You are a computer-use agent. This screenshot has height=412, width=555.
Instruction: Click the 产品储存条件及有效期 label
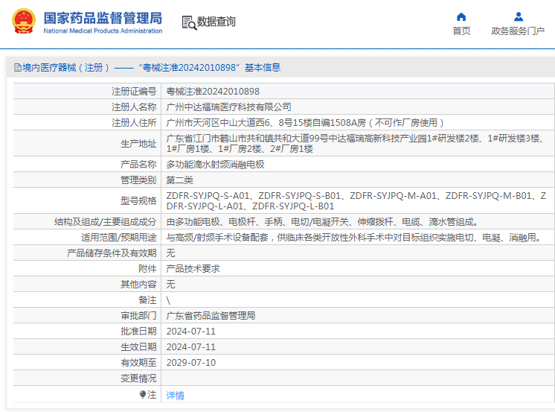112,253
